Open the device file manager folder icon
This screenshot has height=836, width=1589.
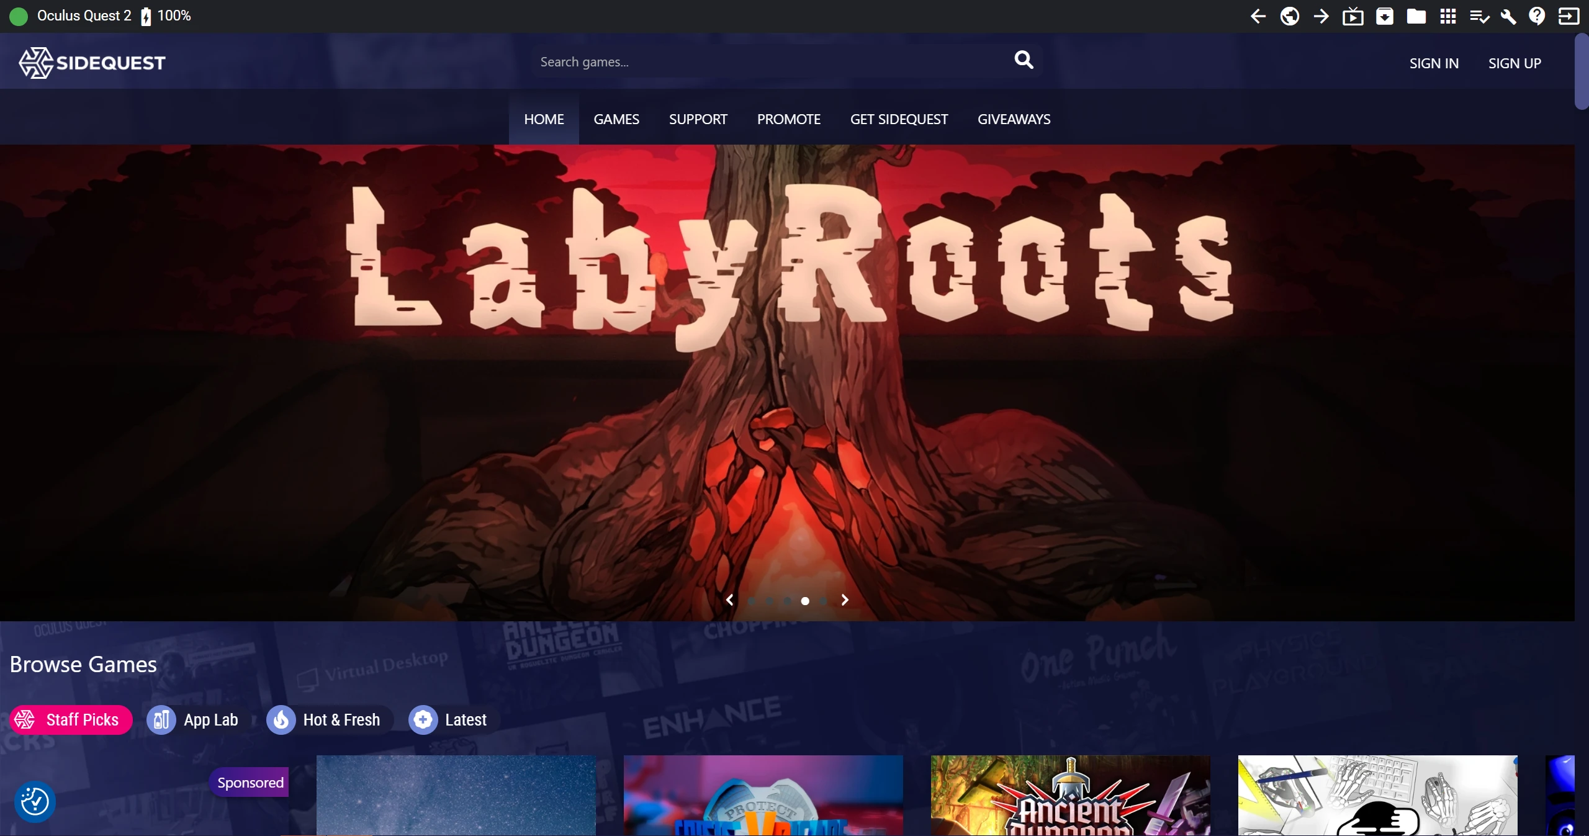point(1416,16)
